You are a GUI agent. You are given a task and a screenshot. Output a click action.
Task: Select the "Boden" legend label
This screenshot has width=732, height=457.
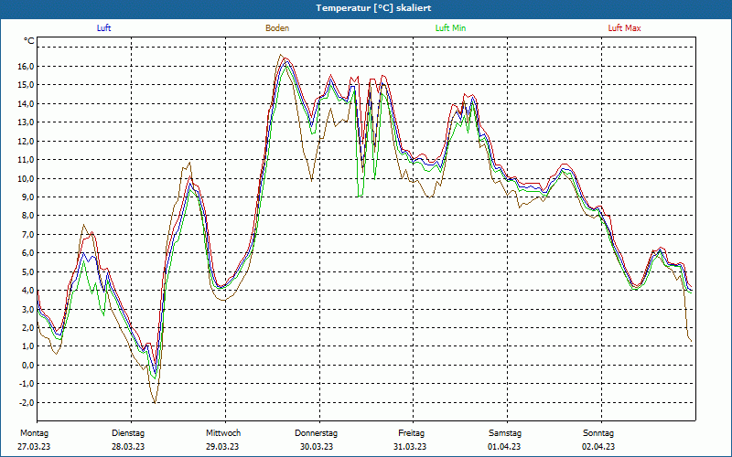click(277, 28)
